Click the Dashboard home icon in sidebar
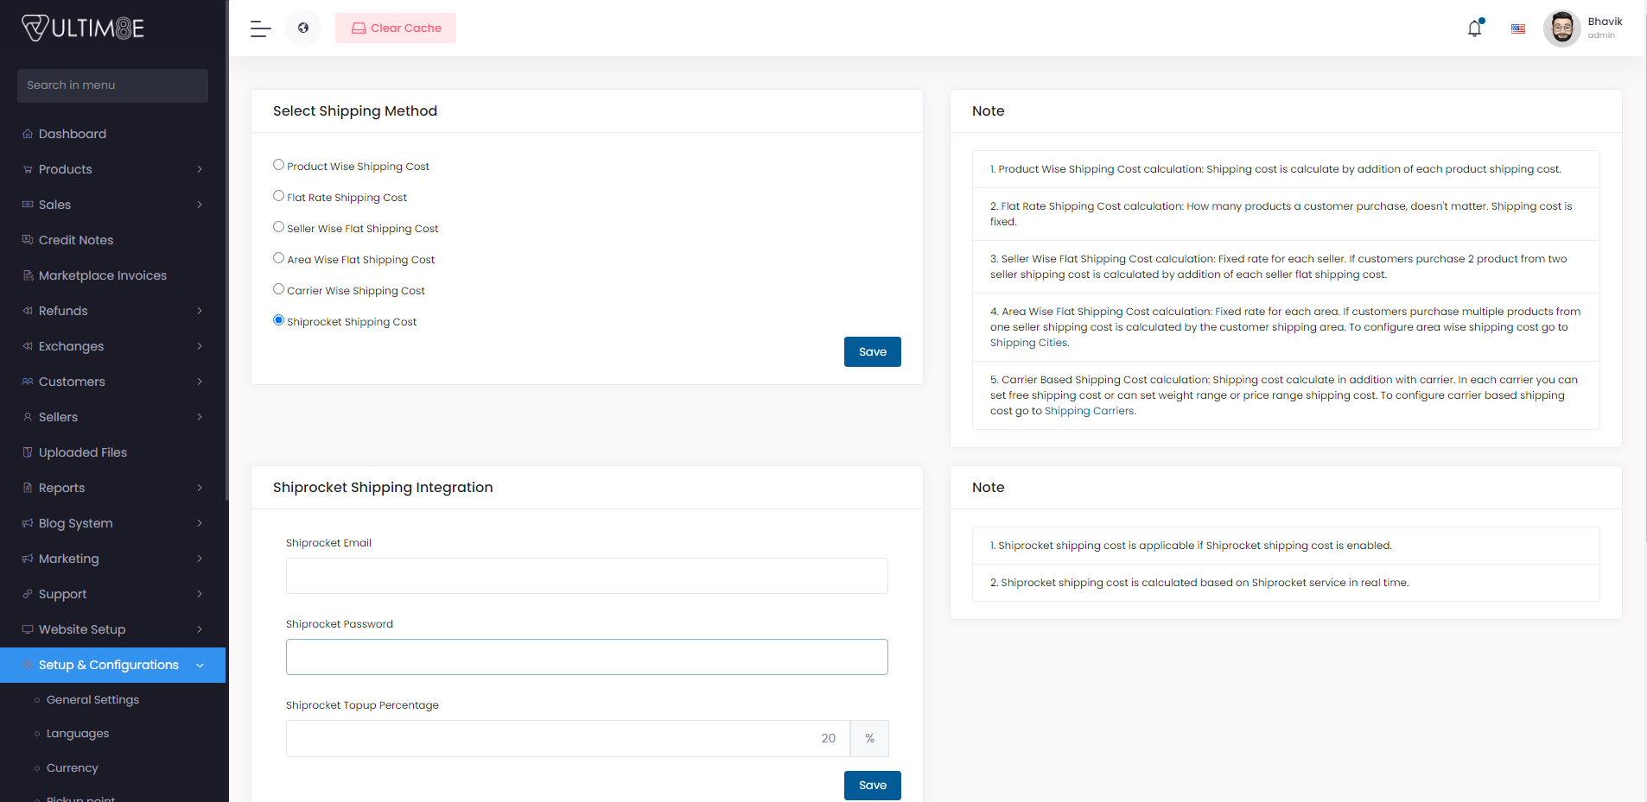 tap(28, 134)
